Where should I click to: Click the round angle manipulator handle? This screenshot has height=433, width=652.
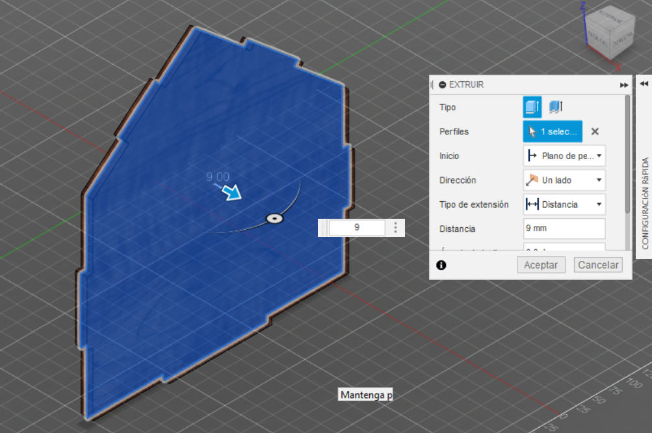pyautogui.click(x=274, y=218)
